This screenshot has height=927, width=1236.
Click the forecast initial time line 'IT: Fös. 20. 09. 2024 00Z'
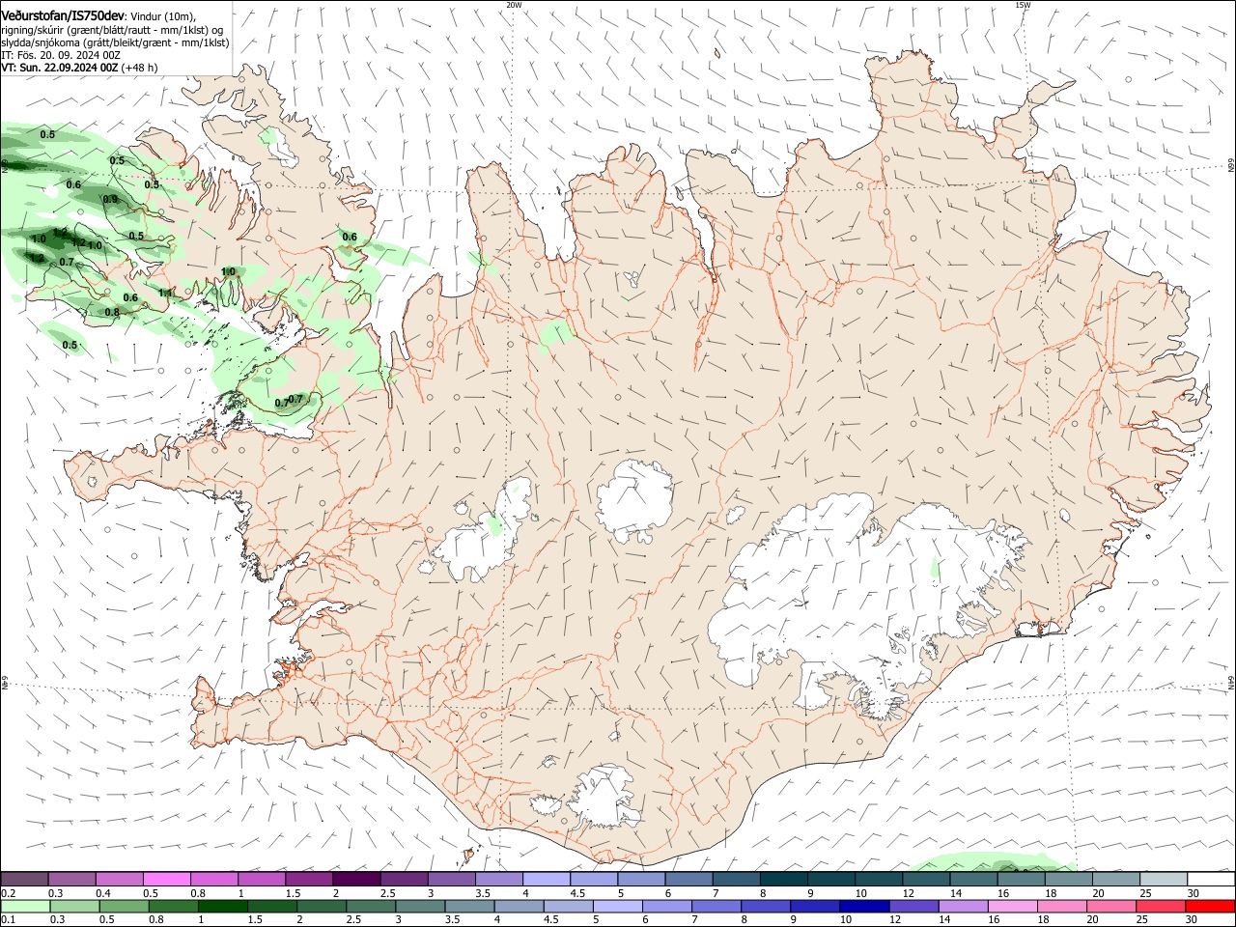61,55
